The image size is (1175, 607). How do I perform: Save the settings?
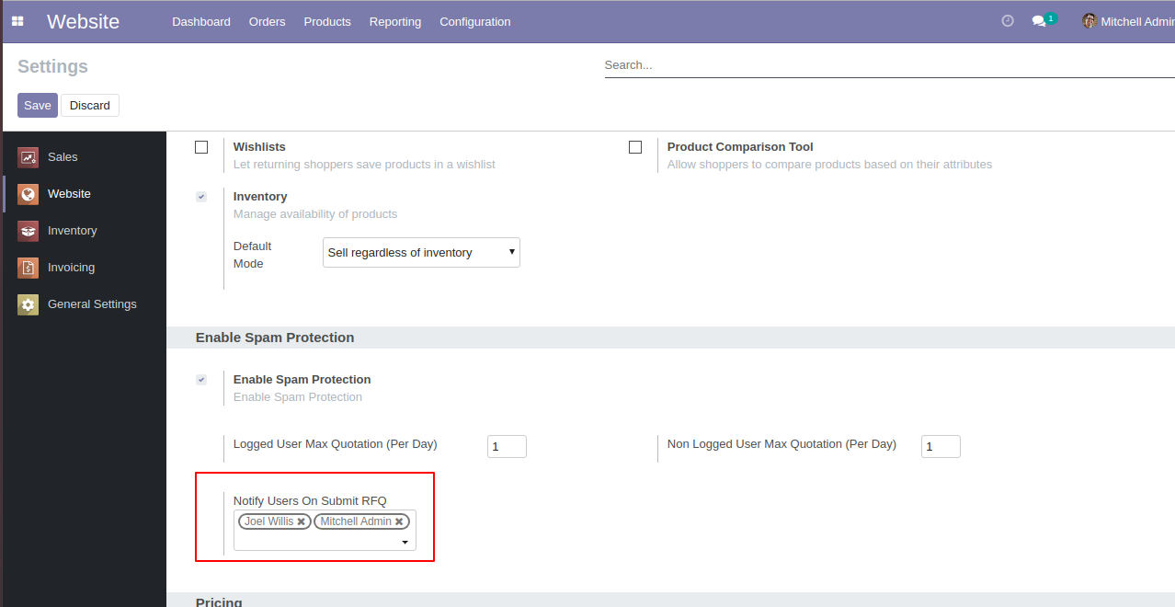tap(38, 106)
